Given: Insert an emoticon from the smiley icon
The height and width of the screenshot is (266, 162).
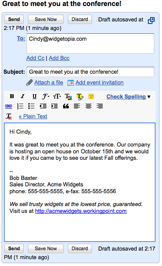Looking at the screenshot, I should coord(91,96).
